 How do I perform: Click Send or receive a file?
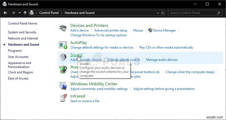pos(85,101)
